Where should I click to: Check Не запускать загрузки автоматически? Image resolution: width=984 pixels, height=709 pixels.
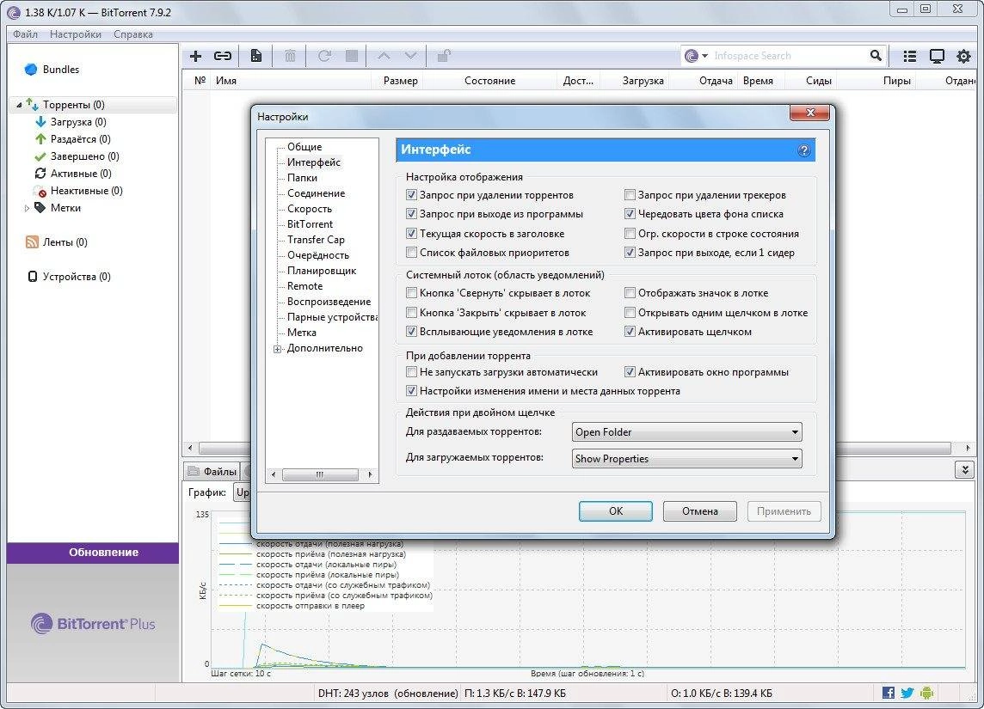coord(411,372)
